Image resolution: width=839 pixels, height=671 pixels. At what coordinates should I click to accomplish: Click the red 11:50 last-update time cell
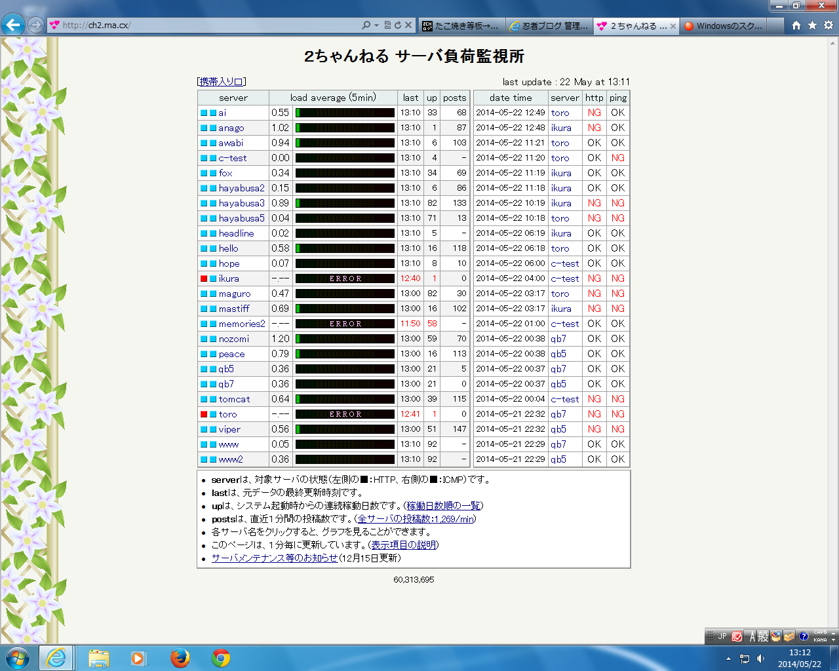(x=411, y=324)
